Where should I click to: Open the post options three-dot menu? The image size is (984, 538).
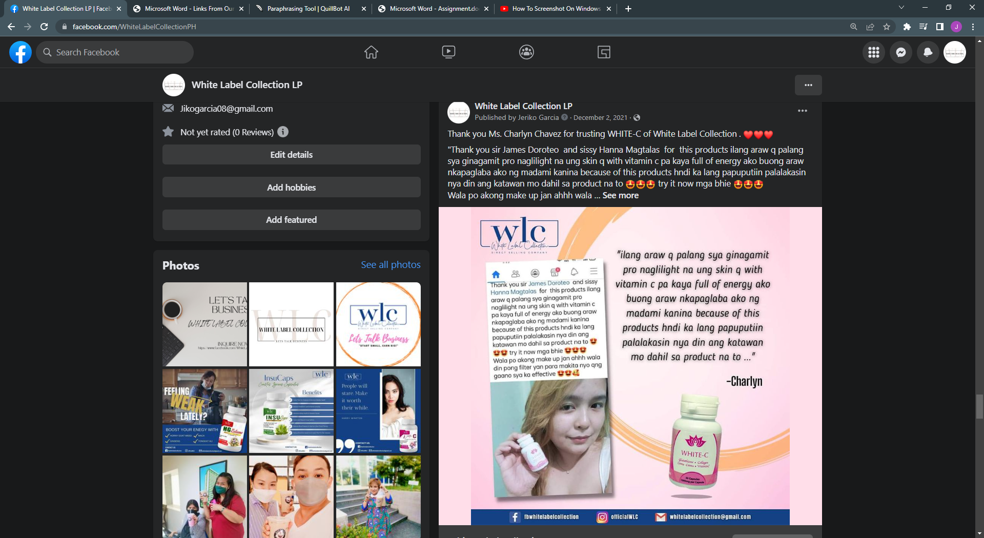coord(803,110)
